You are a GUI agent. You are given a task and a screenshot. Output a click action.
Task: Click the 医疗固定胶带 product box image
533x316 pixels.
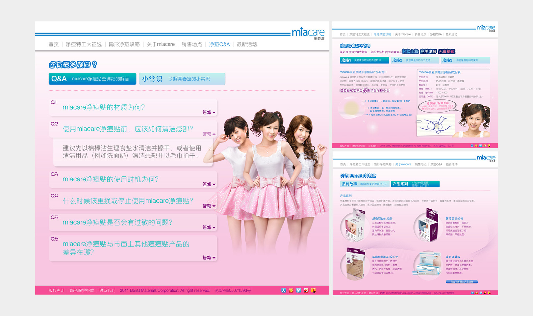point(427,225)
